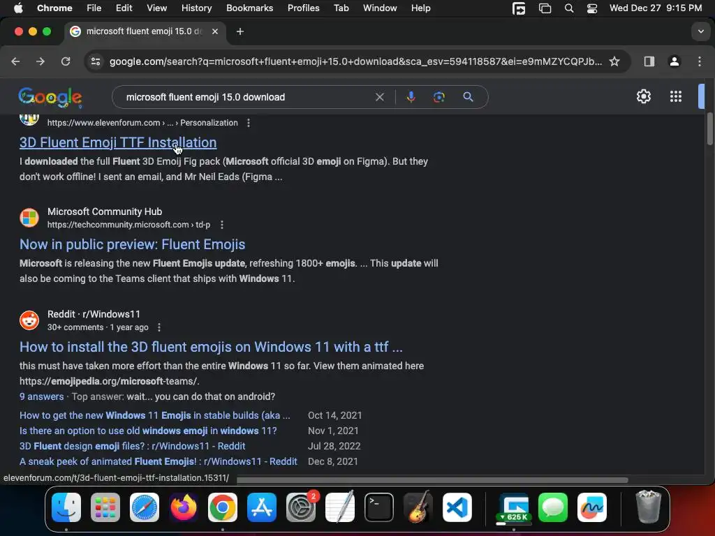Go to Google home via logo
The height and width of the screenshot is (536, 715).
pyautogui.click(x=50, y=97)
